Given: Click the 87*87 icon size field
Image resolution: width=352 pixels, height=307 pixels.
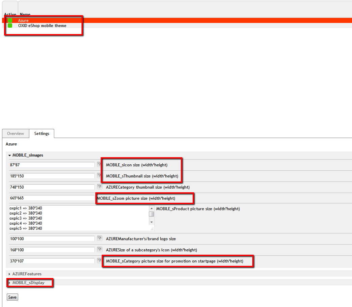Looking at the screenshot, I should point(52,165).
